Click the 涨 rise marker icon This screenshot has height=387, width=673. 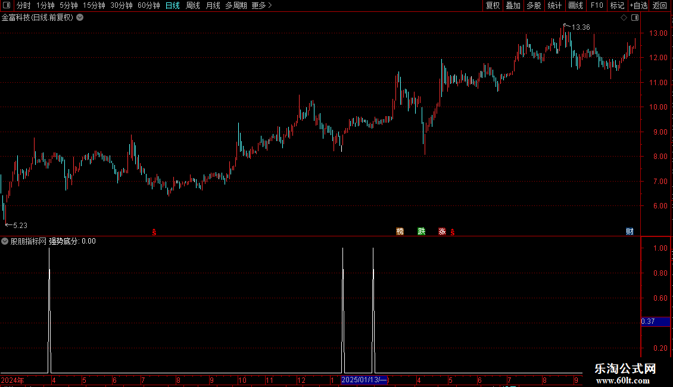(442, 231)
